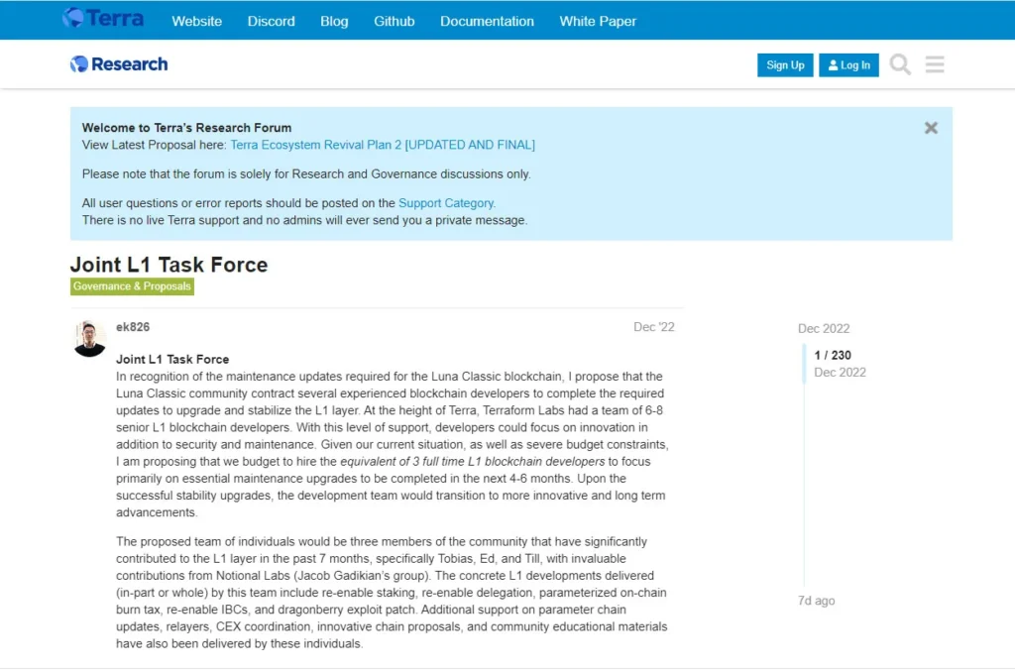Click the Log In button
This screenshot has width=1015, height=672.
click(x=848, y=64)
